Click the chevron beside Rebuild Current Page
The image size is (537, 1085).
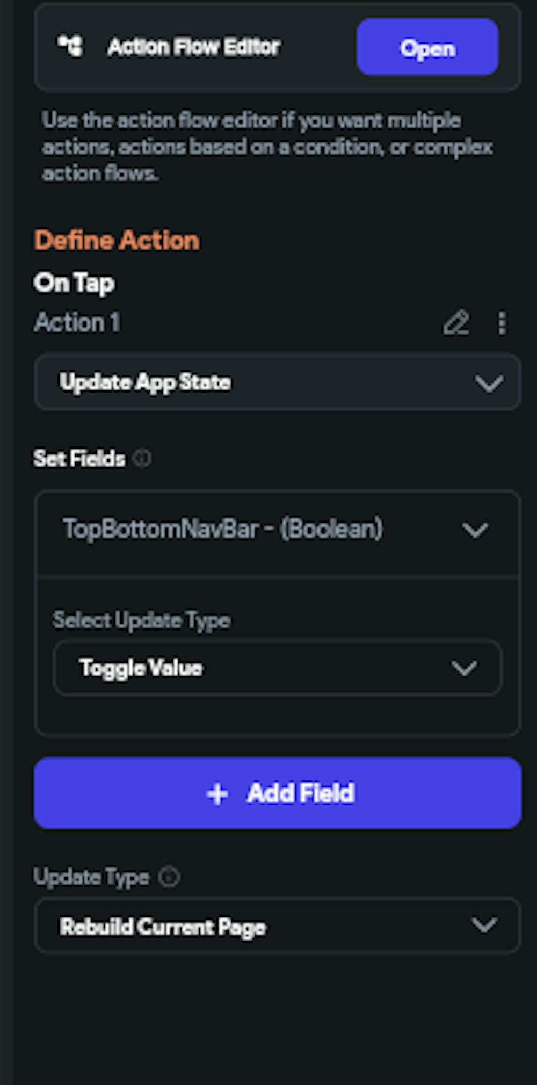[x=483, y=925]
